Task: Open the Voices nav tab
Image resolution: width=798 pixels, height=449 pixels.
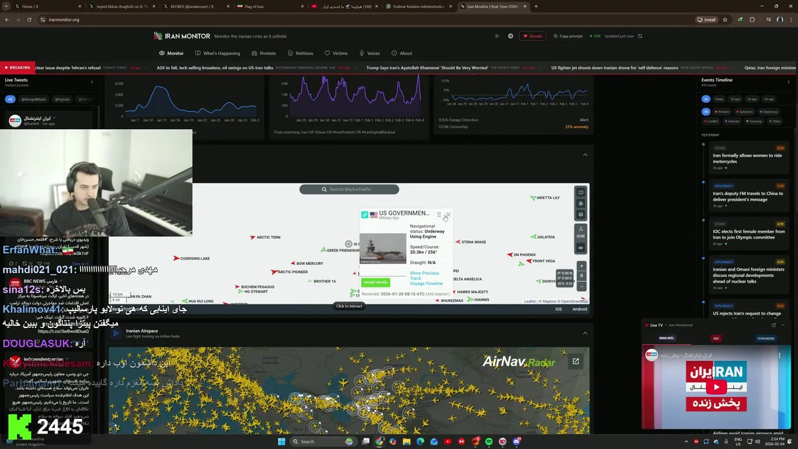Action: [x=370, y=53]
